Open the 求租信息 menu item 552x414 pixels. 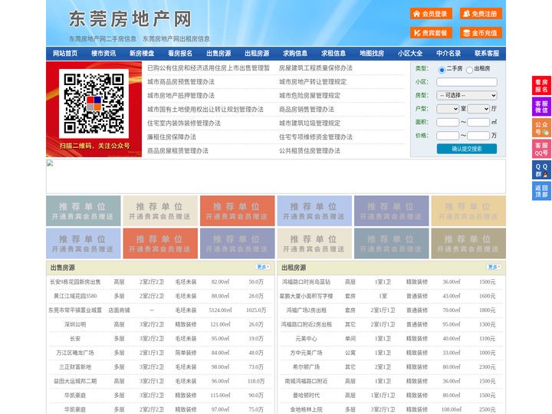333,54
